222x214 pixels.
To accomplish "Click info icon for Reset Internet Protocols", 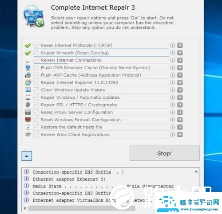I will pyautogui.click(x=172, y=45).
